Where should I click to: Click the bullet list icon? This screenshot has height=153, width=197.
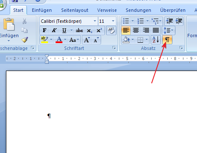[126, 21]
